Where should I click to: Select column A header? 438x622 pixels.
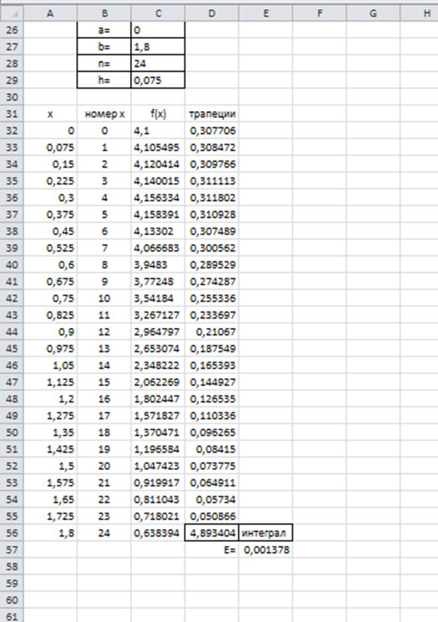click(x=50, y=13)
